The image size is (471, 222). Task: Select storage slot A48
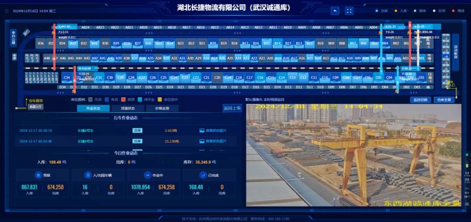pos(47,58)
